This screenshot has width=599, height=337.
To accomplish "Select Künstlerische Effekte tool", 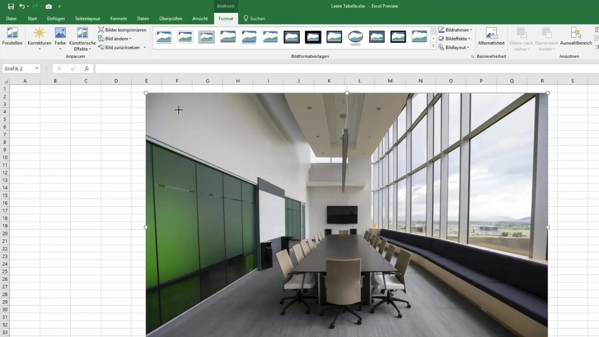I will 82,38.
